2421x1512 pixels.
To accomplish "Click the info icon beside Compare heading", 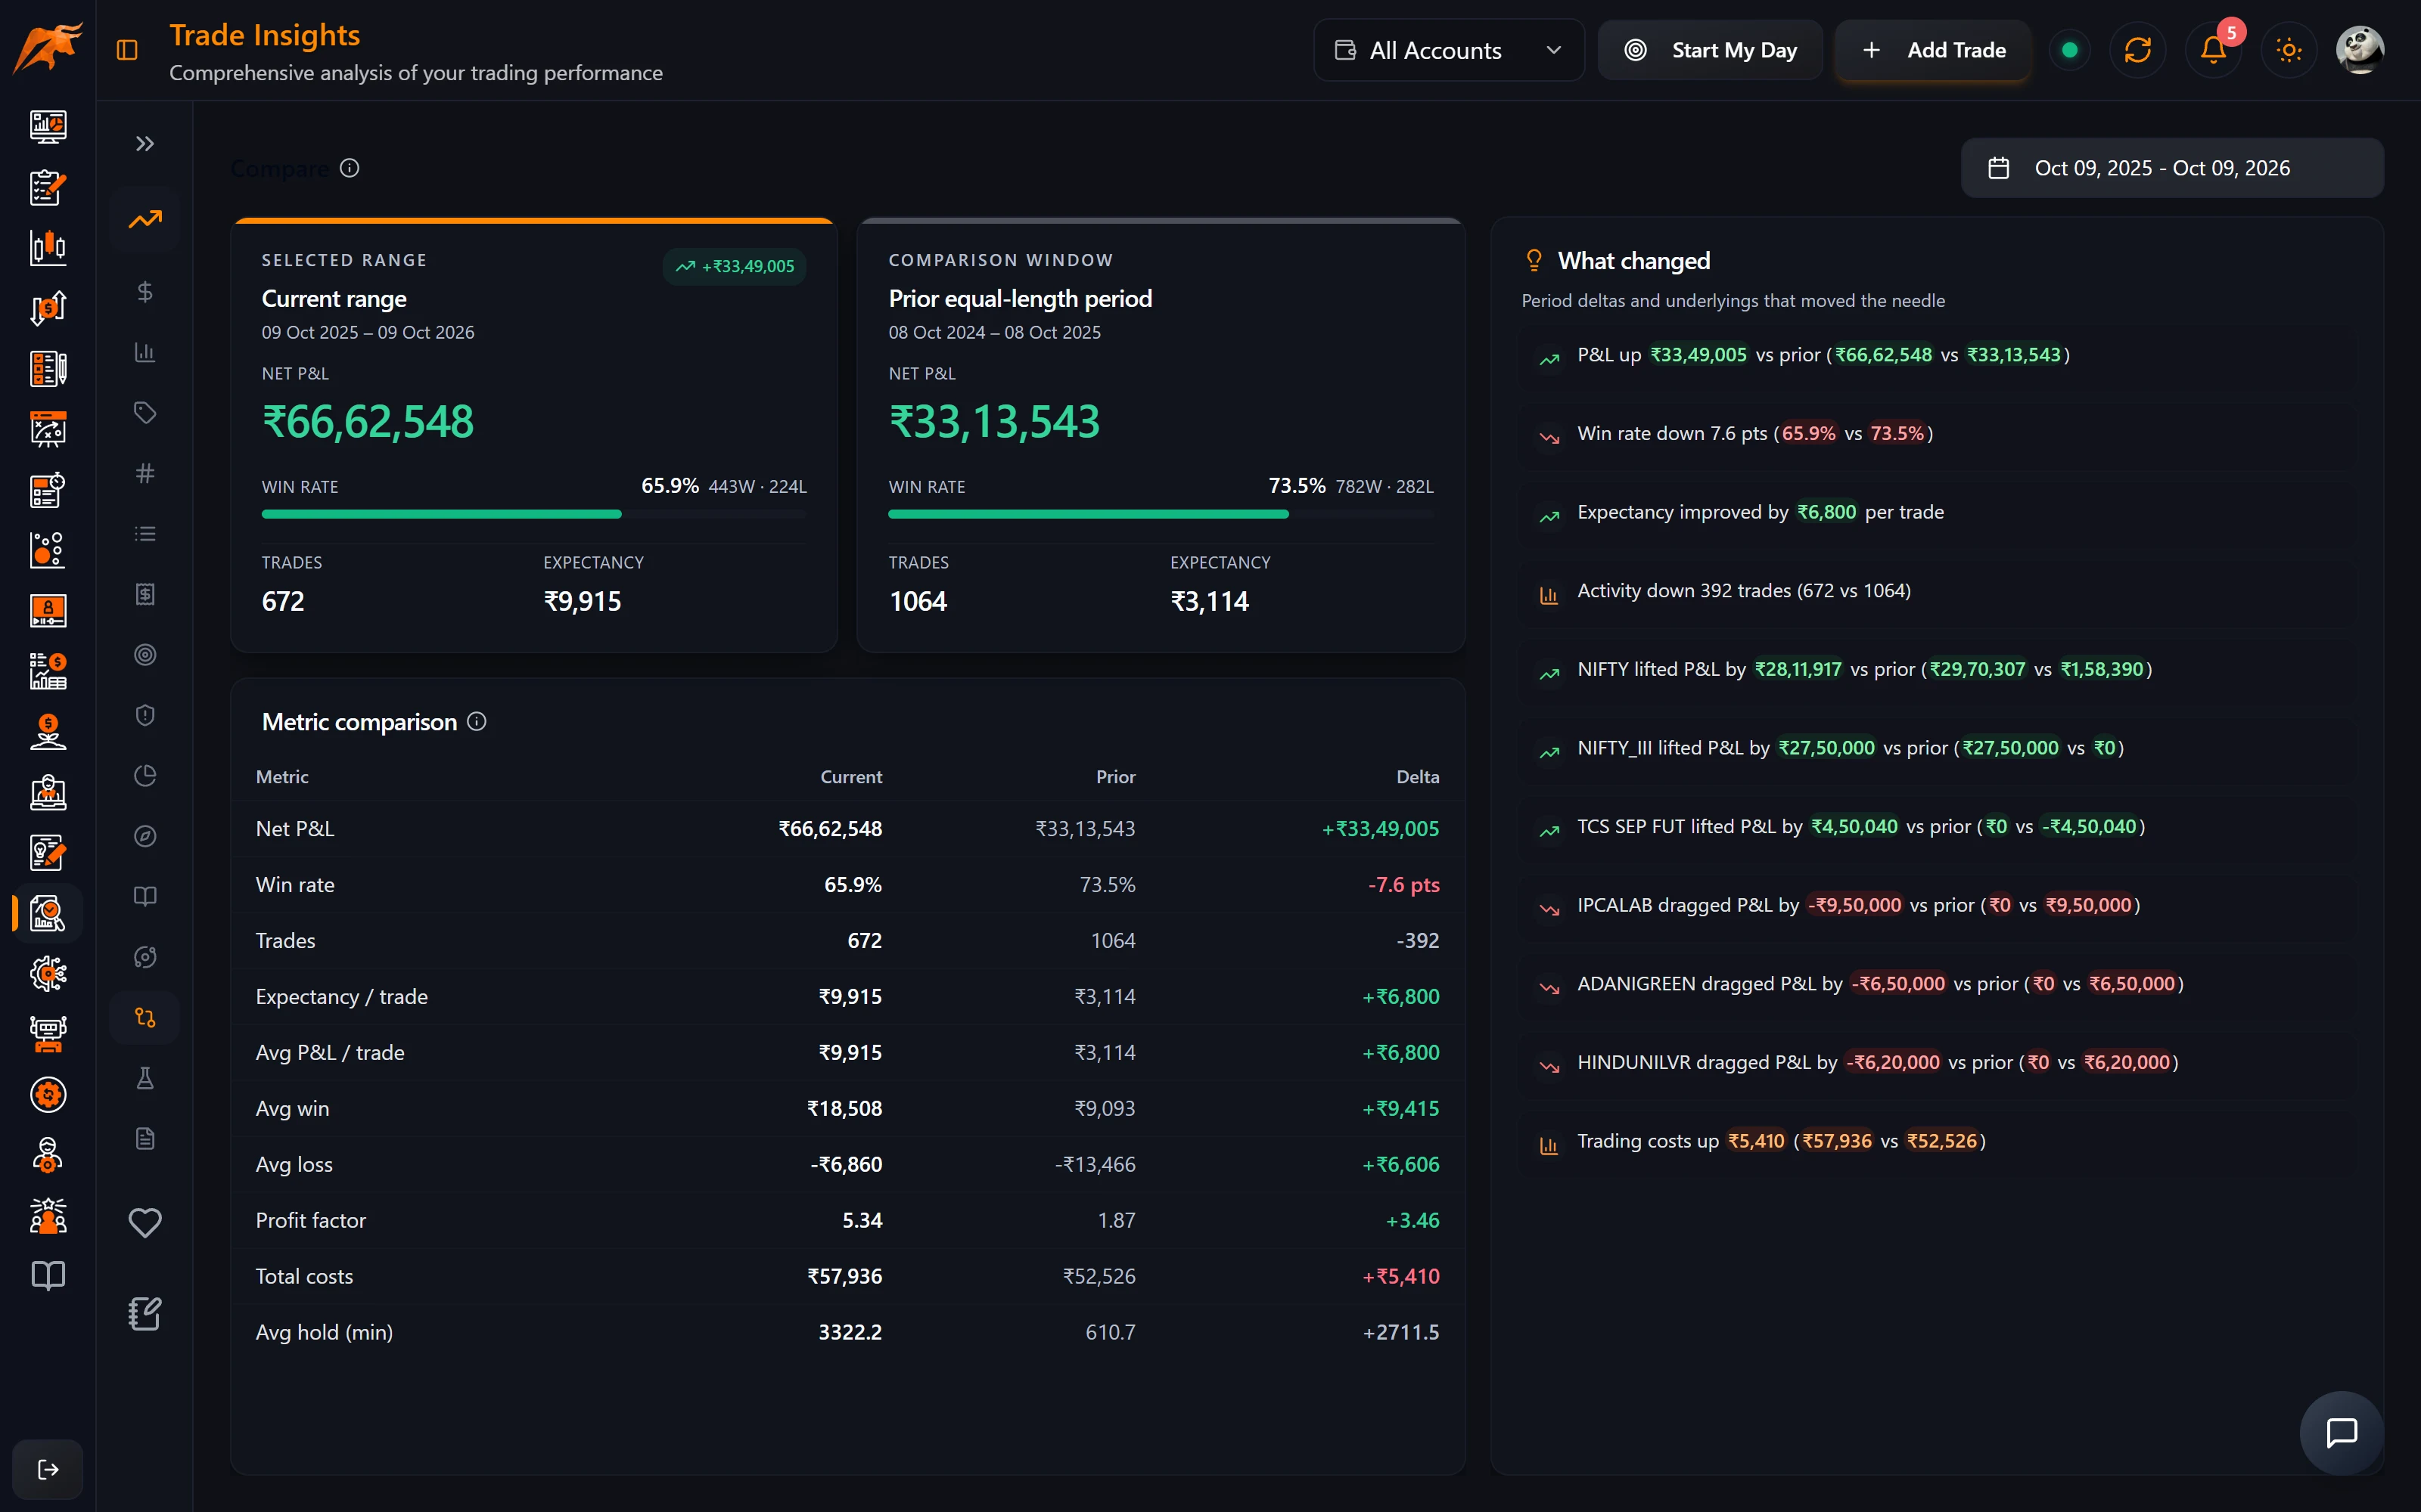I will pos(349,168).
